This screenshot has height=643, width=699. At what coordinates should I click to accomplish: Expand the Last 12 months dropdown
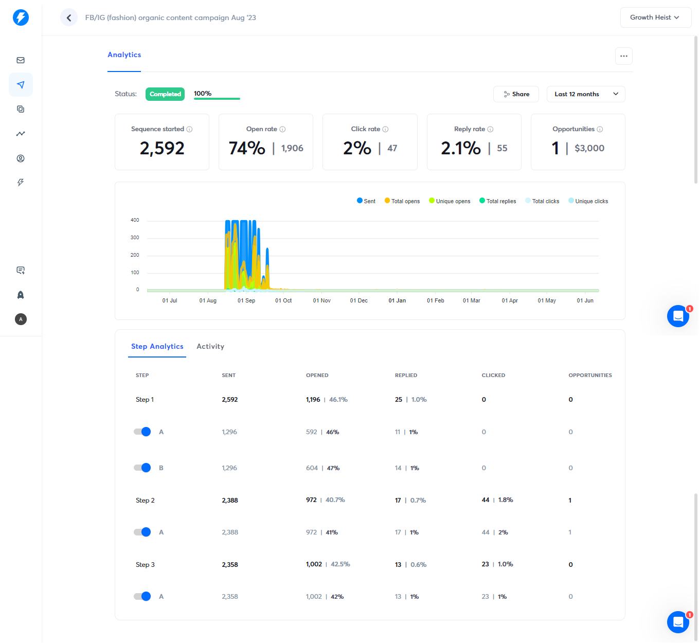(586, 94)
